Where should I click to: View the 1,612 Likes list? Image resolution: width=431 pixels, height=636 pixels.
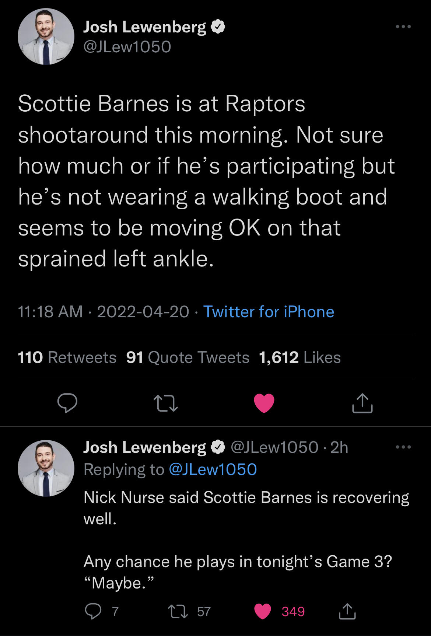tap(299, 357)
